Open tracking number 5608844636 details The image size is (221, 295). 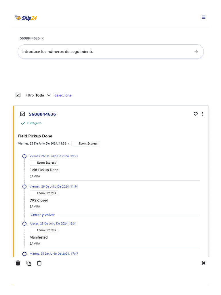(x=42, y=114)
